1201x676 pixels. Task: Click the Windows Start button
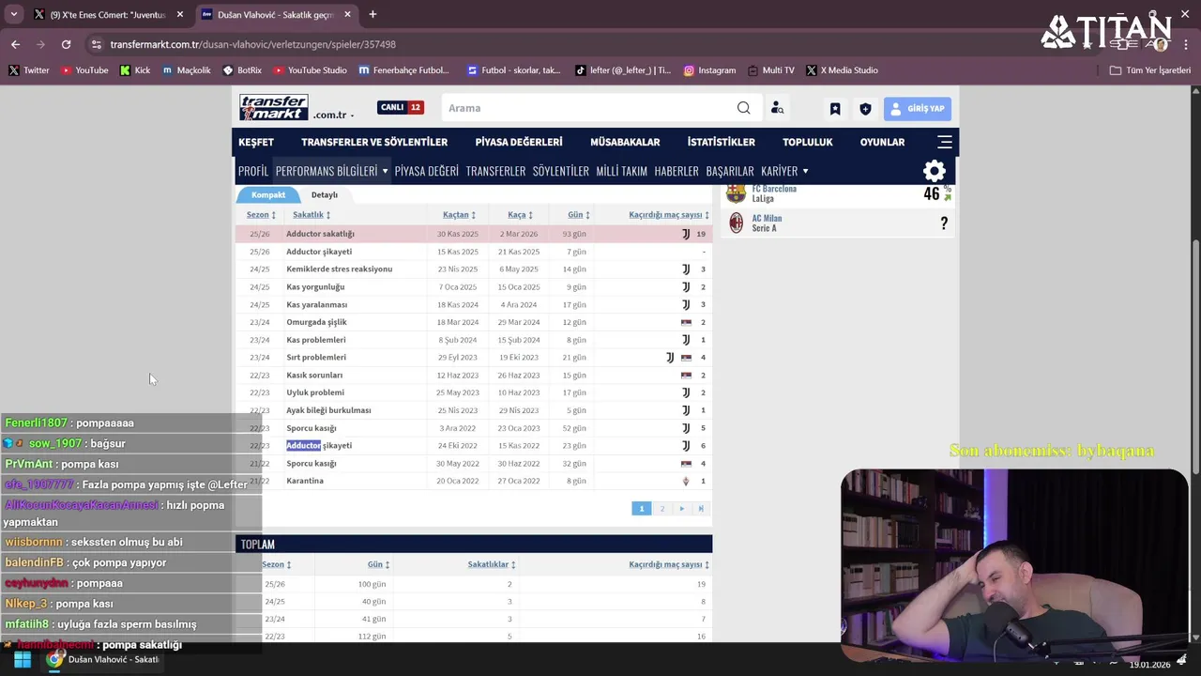click(22, 659)
